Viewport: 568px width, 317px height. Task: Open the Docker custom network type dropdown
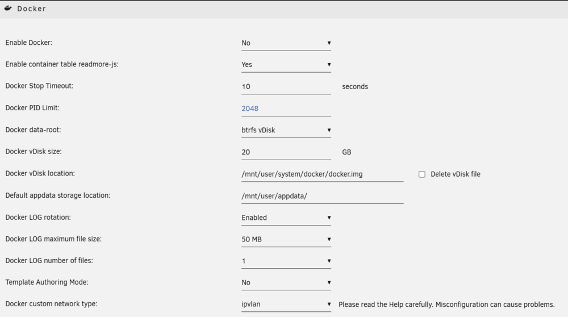pyautogui.click(x=286, y=305)
